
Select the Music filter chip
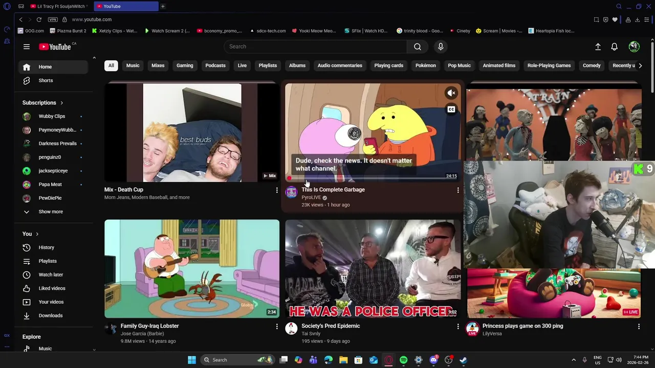[133, 65]
